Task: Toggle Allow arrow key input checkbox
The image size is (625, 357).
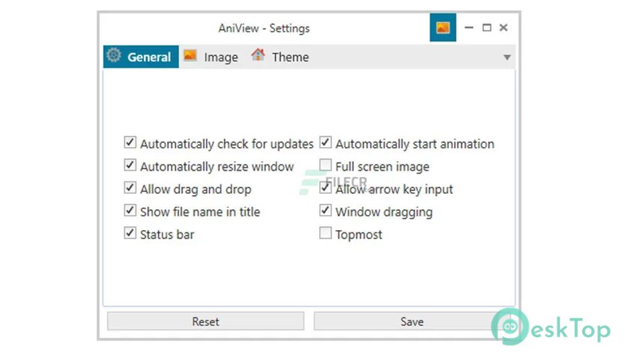Action: point(325,187)
